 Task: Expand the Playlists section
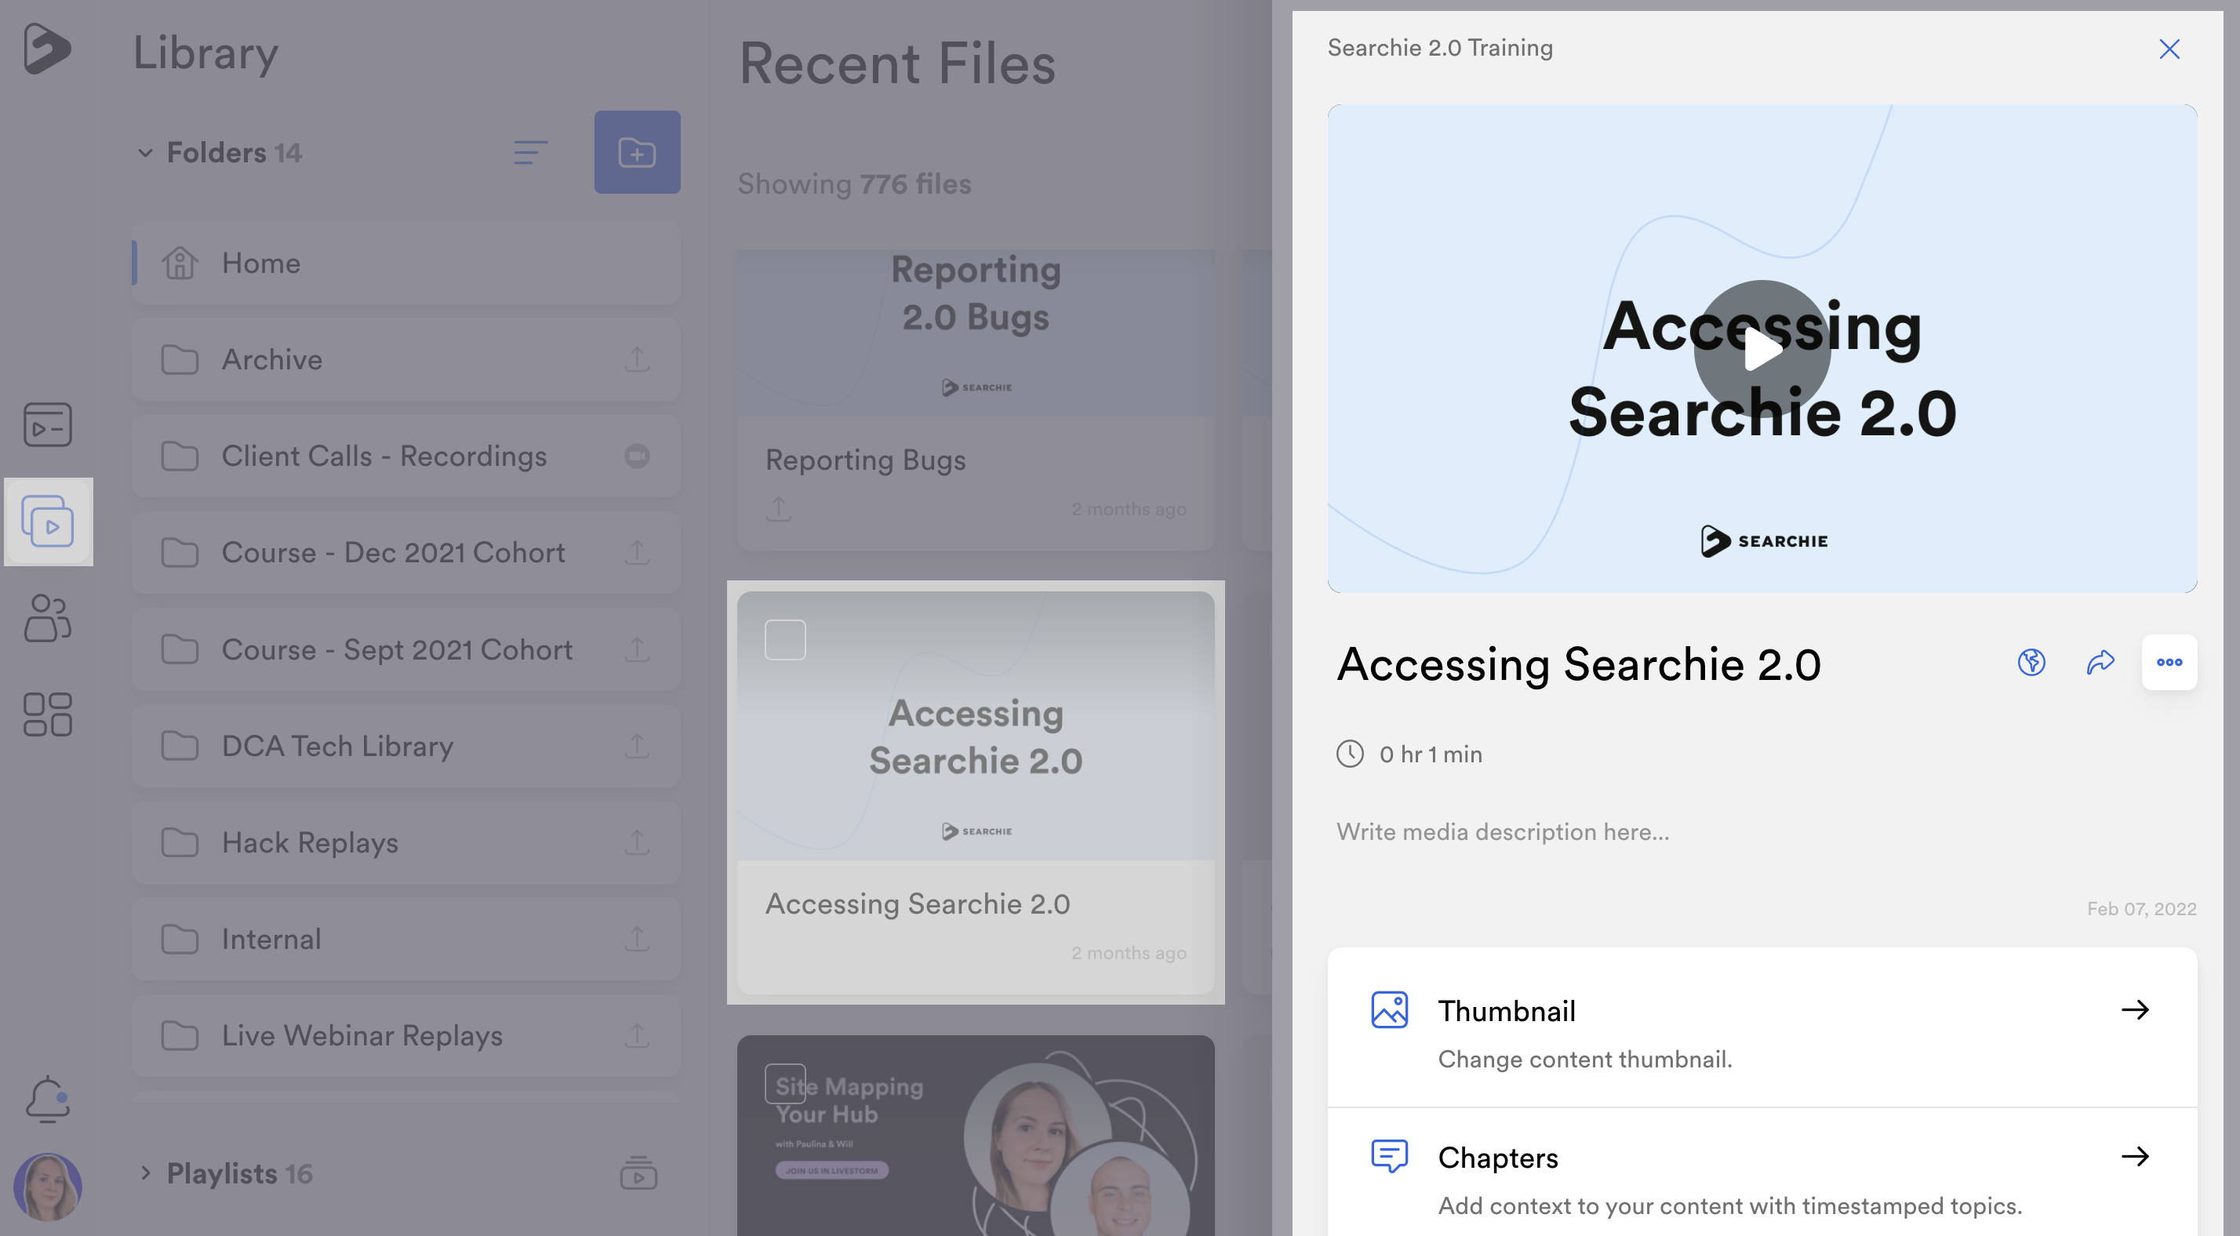(145, 1172)
